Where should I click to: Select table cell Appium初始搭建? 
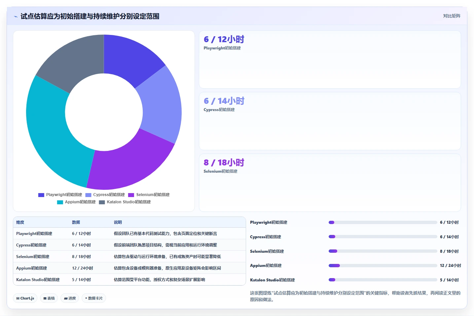(x=32, y=268)
